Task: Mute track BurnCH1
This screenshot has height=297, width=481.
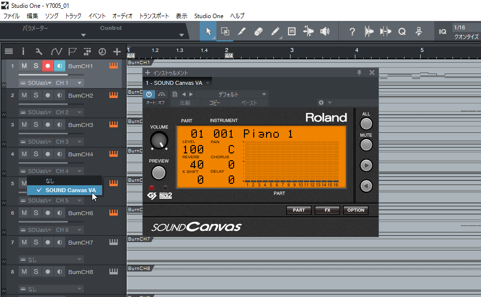Action: (24, 66)
